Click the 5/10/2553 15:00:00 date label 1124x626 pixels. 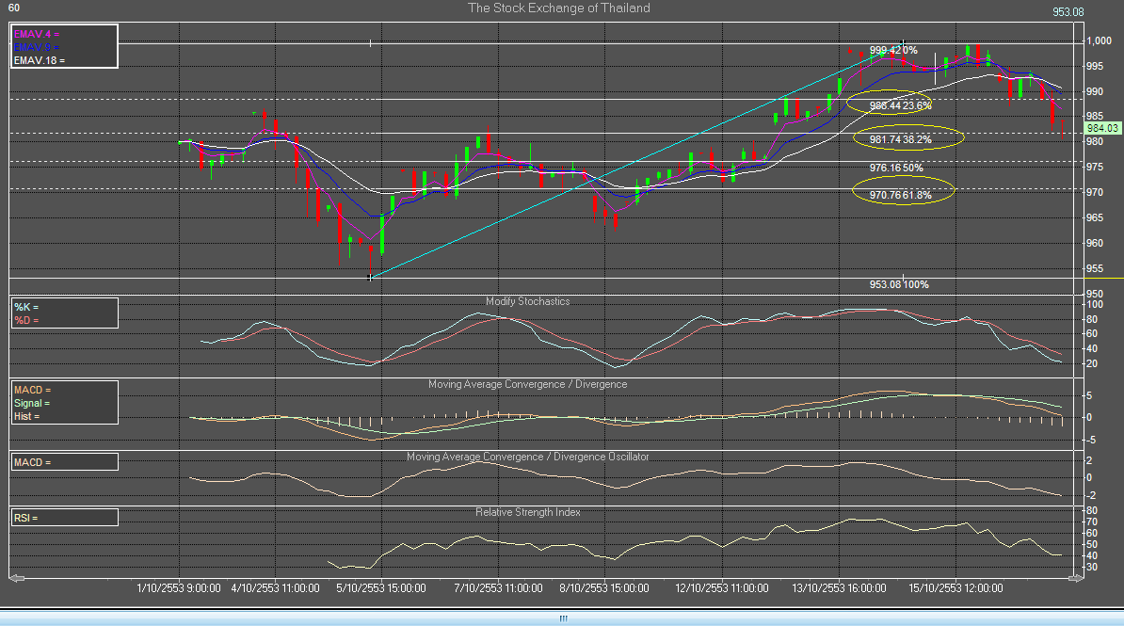pyautogui.click(x=381, y=588)
